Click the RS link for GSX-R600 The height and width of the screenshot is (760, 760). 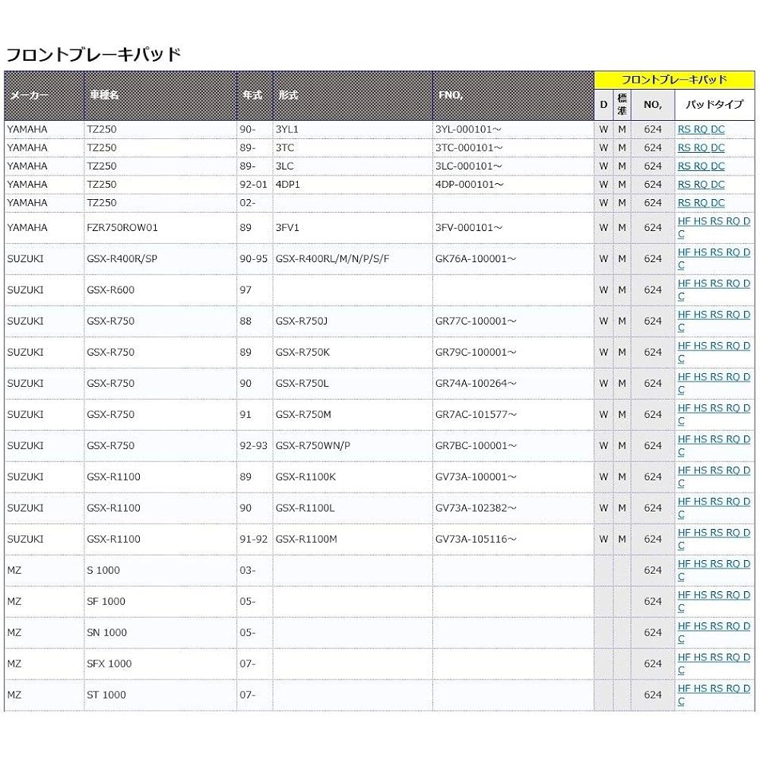(717, 283)
